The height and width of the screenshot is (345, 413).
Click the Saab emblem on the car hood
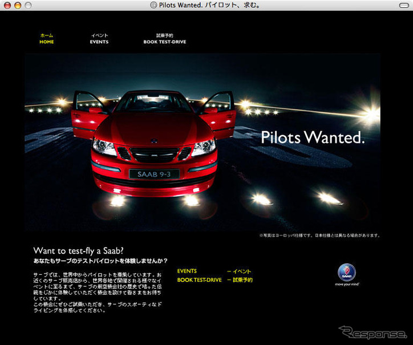pos(154,140)
